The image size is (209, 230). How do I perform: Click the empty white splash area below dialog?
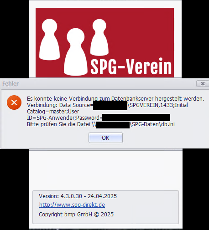point(105,169)
